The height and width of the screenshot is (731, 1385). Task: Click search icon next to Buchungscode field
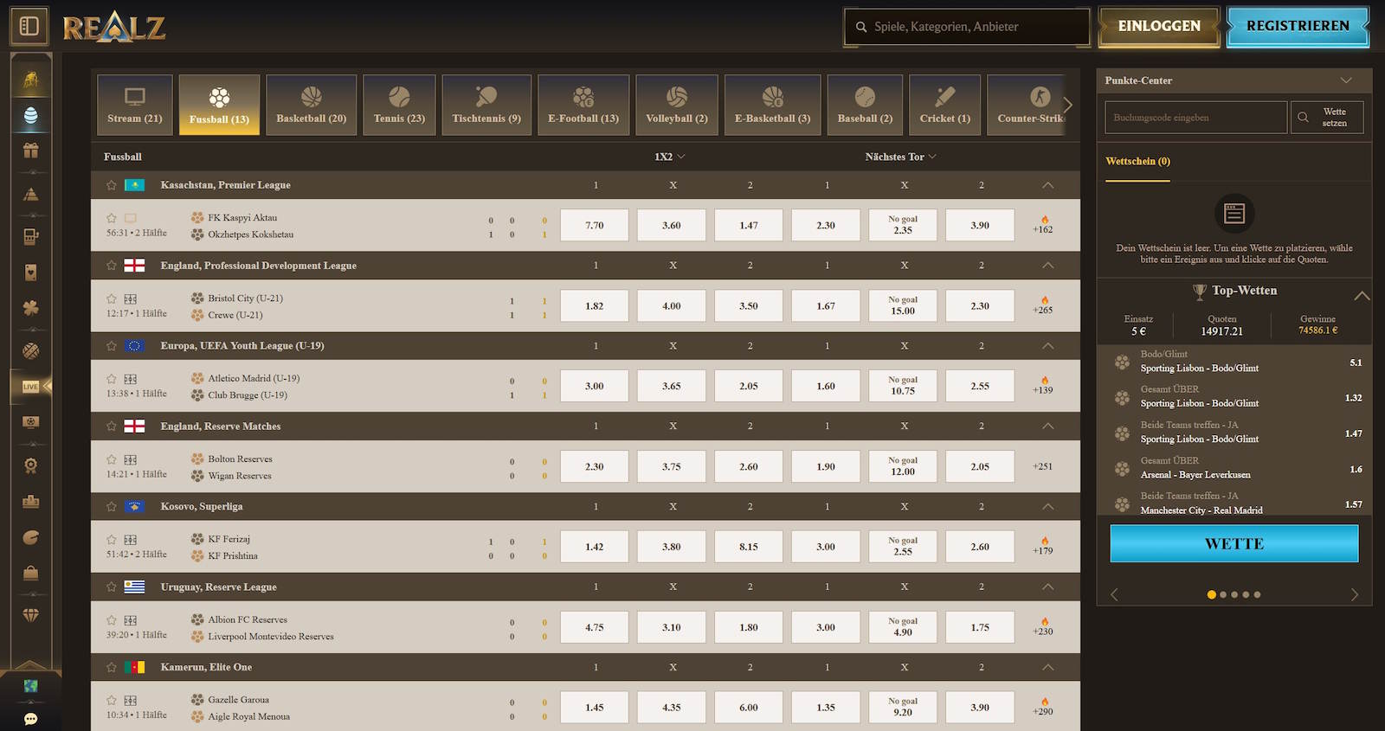pos(1303,118)
